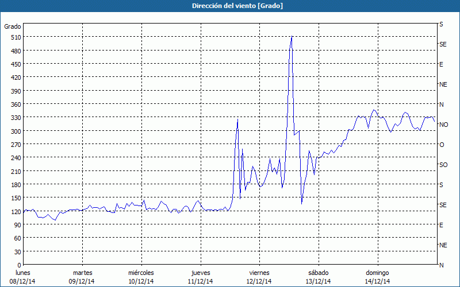Select the 10/12/14 date label

[141, 281]
